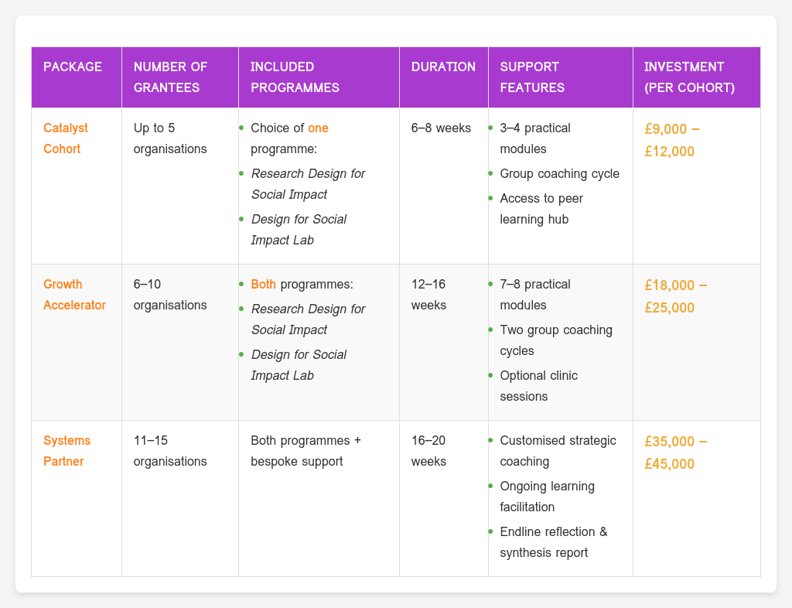Click the PACKAGE column header

pos(73,67)
